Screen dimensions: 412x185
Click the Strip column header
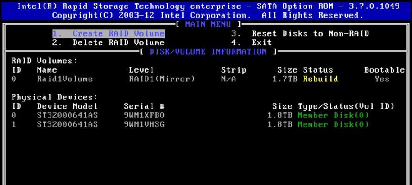point(234,70)
